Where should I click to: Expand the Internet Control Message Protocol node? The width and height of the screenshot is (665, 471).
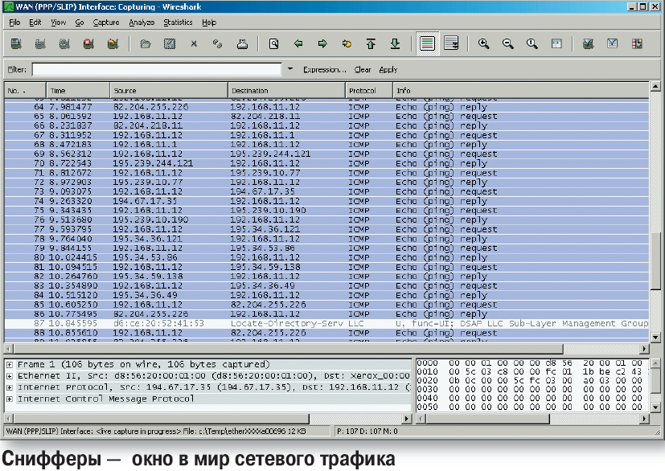(x=9, y=399)
